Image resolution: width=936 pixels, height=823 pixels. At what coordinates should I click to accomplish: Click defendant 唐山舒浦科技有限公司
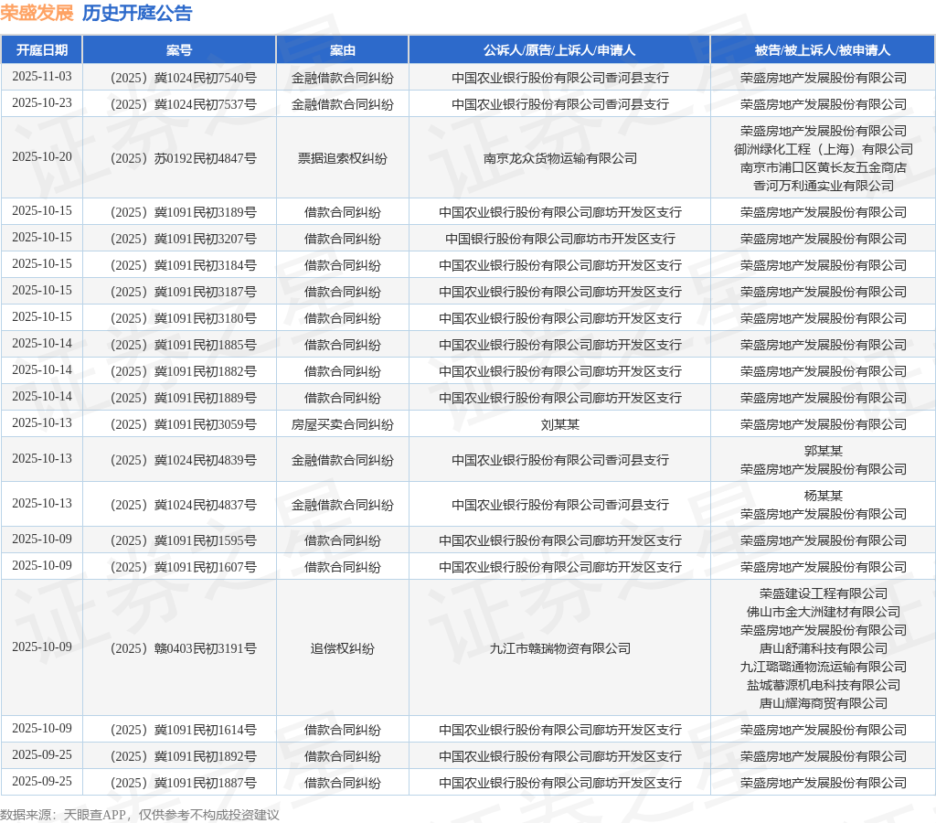click(x=824, y=648)
